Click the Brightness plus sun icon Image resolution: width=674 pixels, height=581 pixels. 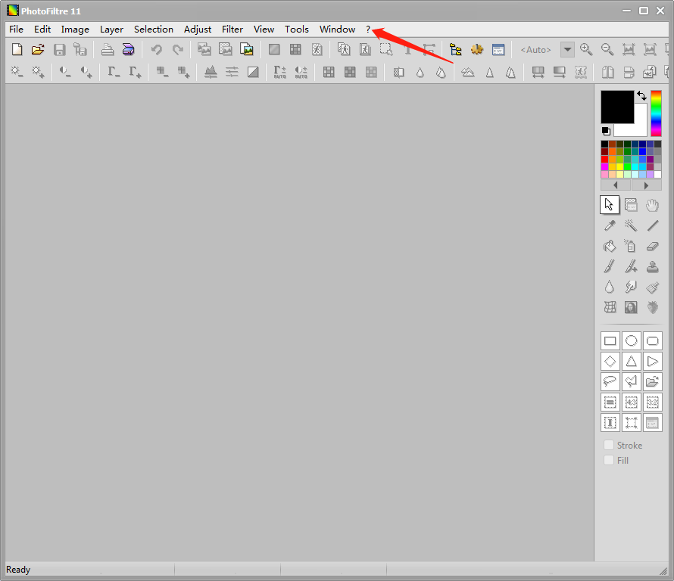pos(38,72)
